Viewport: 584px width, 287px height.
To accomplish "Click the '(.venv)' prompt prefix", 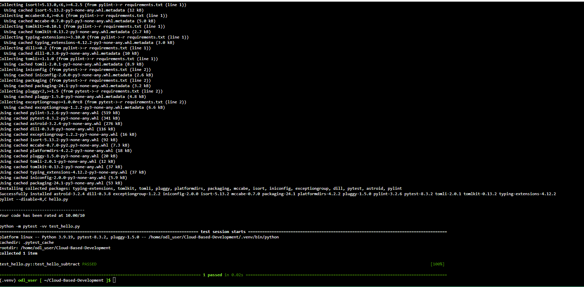I will pyautogui.click(x=8, y=280).
